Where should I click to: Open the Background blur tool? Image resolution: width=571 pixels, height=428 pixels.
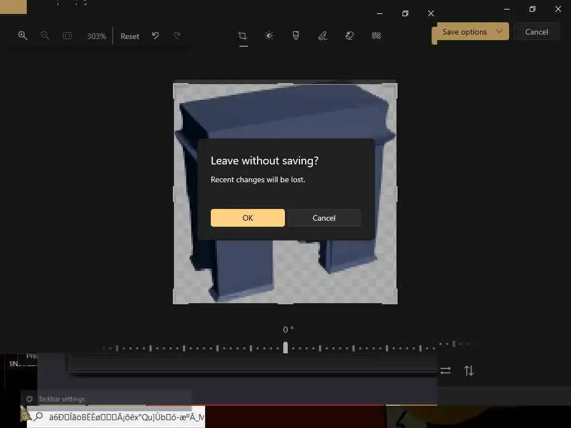click(x=376, y=36)
